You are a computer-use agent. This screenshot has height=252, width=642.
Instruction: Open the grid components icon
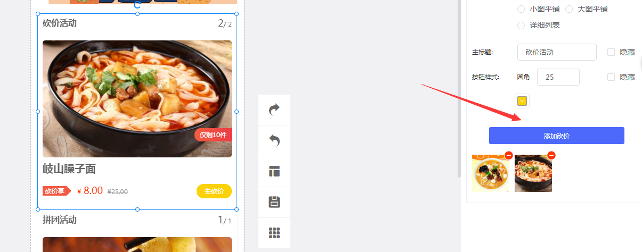274,233
